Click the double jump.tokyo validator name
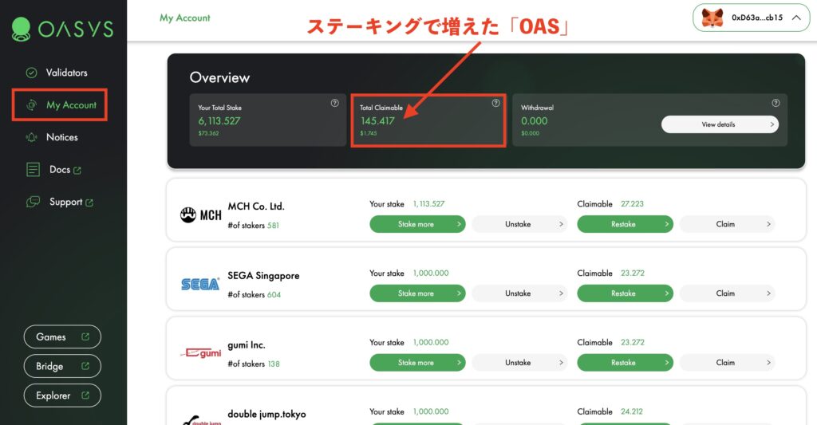The height and width of the screenshot is (425, 817). [x=266, y=414]
